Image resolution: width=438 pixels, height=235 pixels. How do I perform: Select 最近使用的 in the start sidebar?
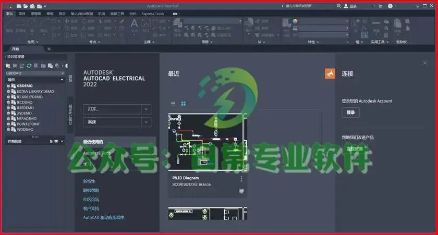115,142
